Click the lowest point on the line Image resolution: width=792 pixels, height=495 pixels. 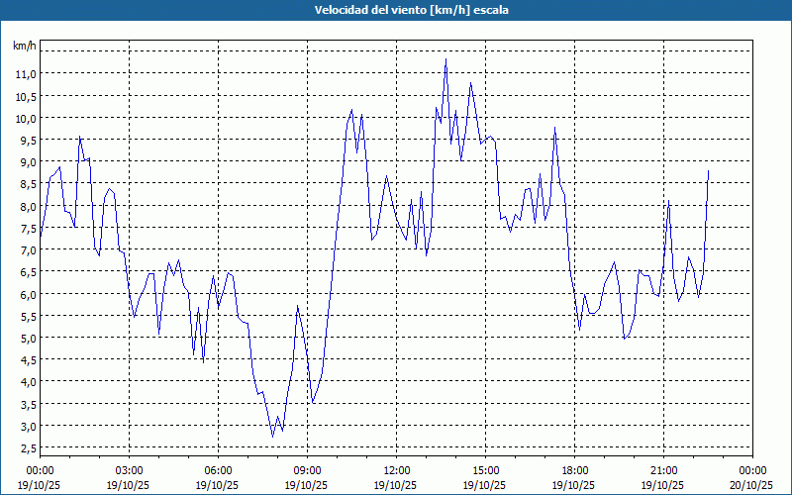point(273,436)
